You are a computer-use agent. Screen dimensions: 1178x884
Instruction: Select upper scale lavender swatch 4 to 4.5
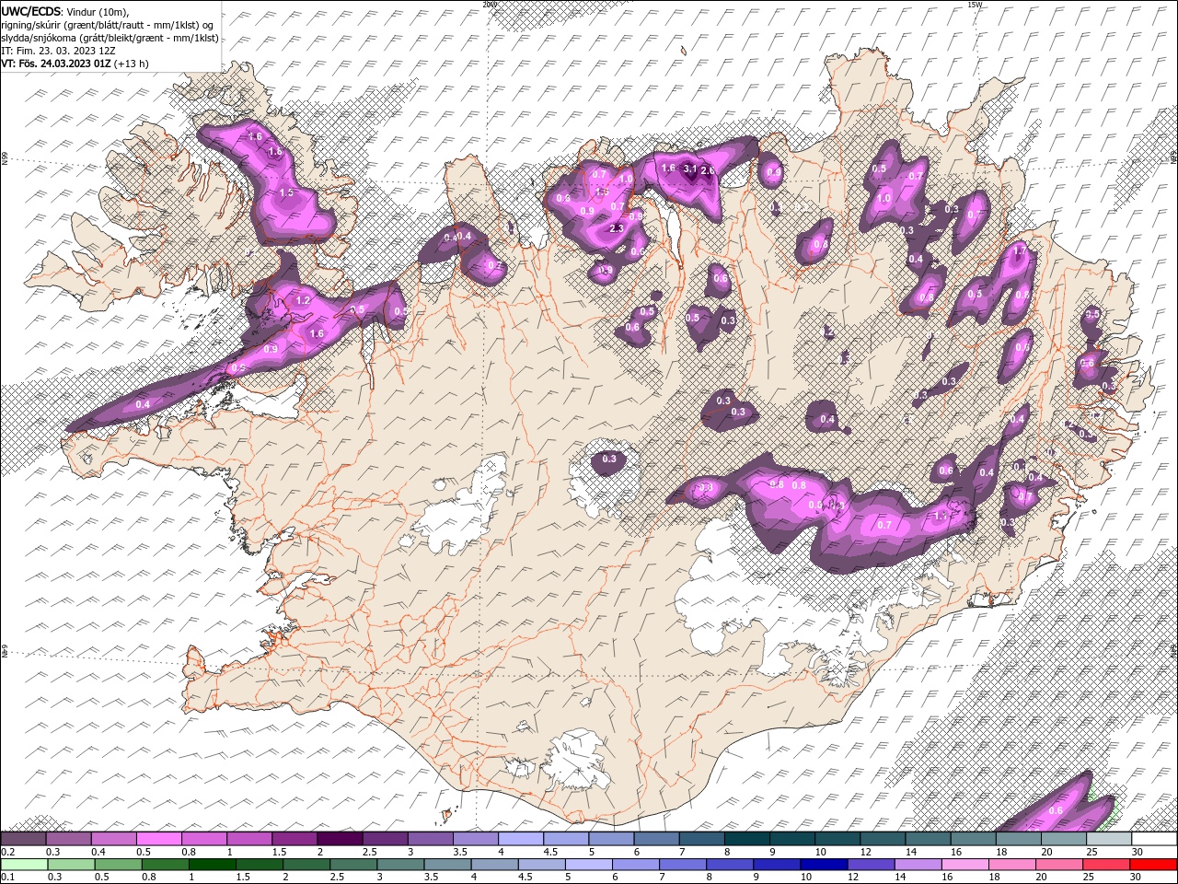tap(521, 839)
